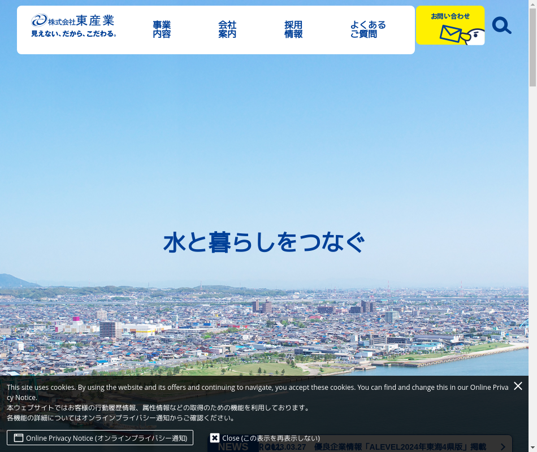
Task: Open the よくあるご質問 menu
Action: point(368,29)
